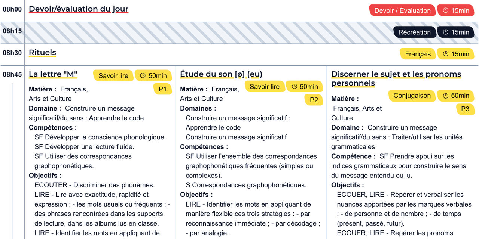Click the clock icon in La lettre "M" 50min badge
The height and width of the screenshot is (239, 479).
pos(143,75)
